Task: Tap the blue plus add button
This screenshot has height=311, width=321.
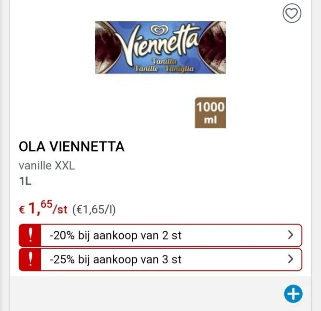Action: (x=293, y=294)
